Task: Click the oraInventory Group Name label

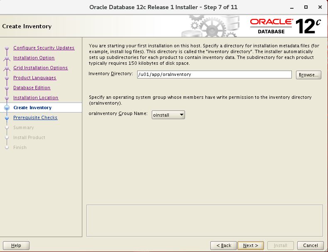Action: [118, 113]
